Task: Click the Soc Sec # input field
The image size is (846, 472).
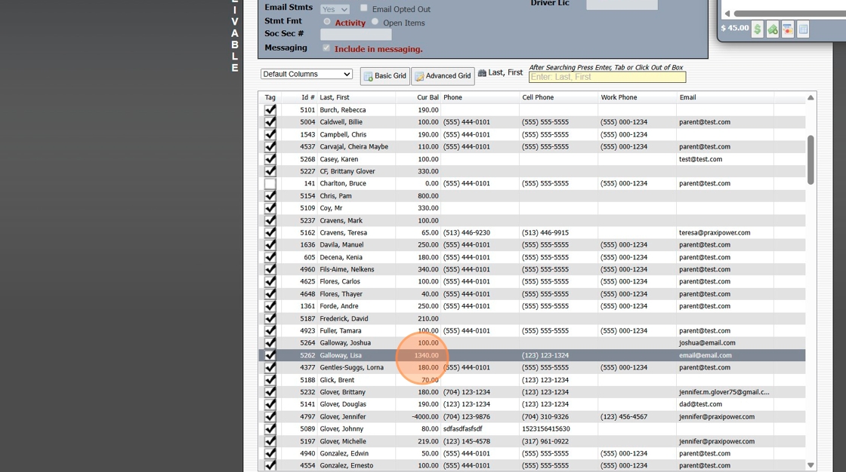Action: click(356, 35)
